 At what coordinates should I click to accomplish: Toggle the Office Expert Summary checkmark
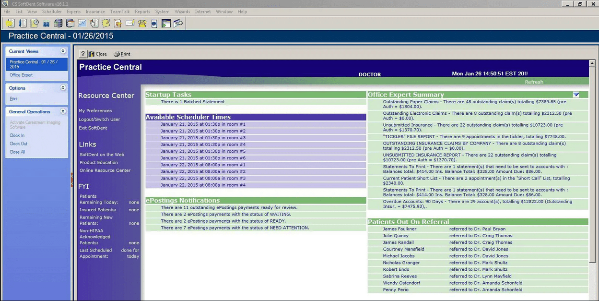(576, 95)
